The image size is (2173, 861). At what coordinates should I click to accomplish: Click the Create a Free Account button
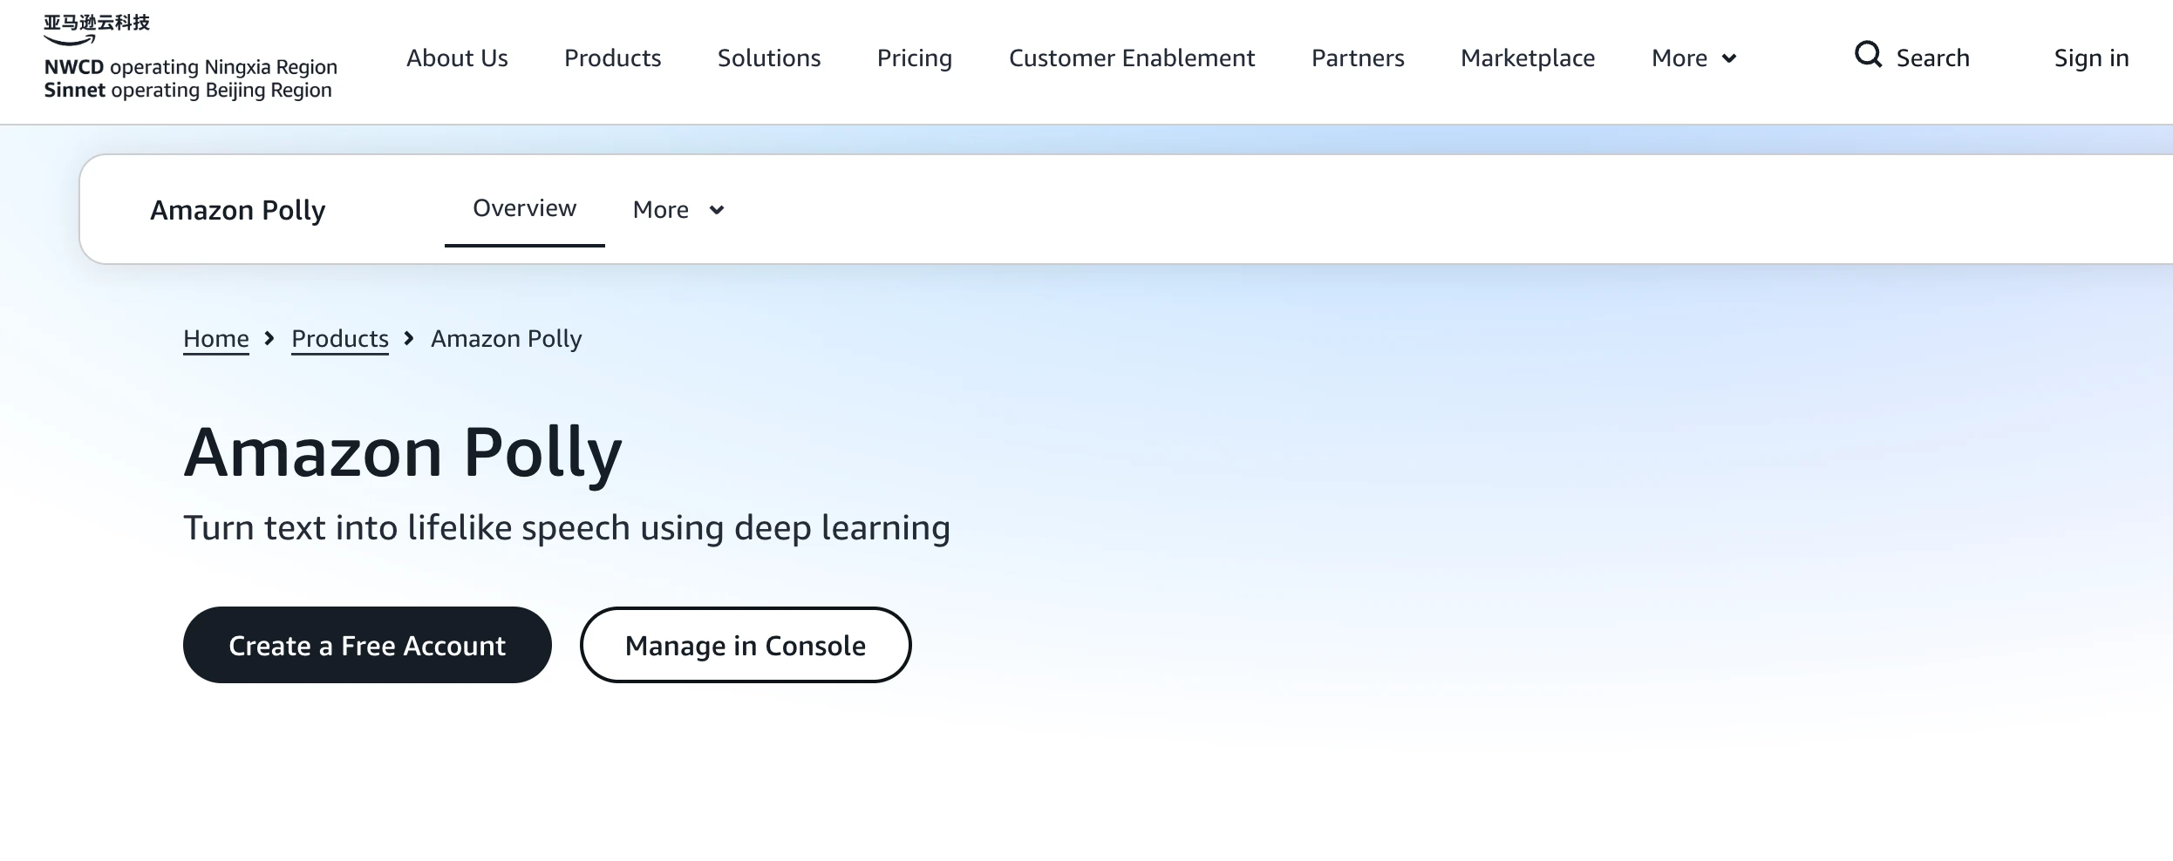[367, 645]
